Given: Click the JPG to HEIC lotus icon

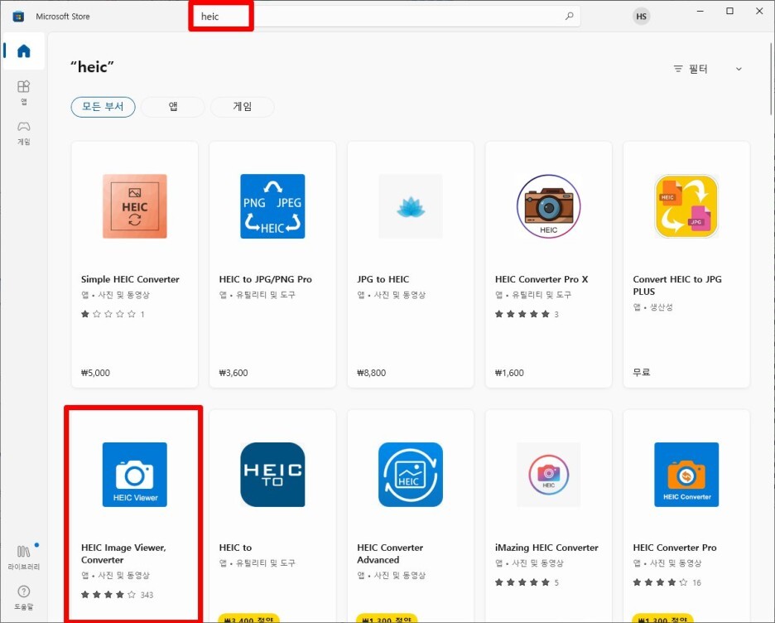Looking at the screenshot, I should [410, 206].
